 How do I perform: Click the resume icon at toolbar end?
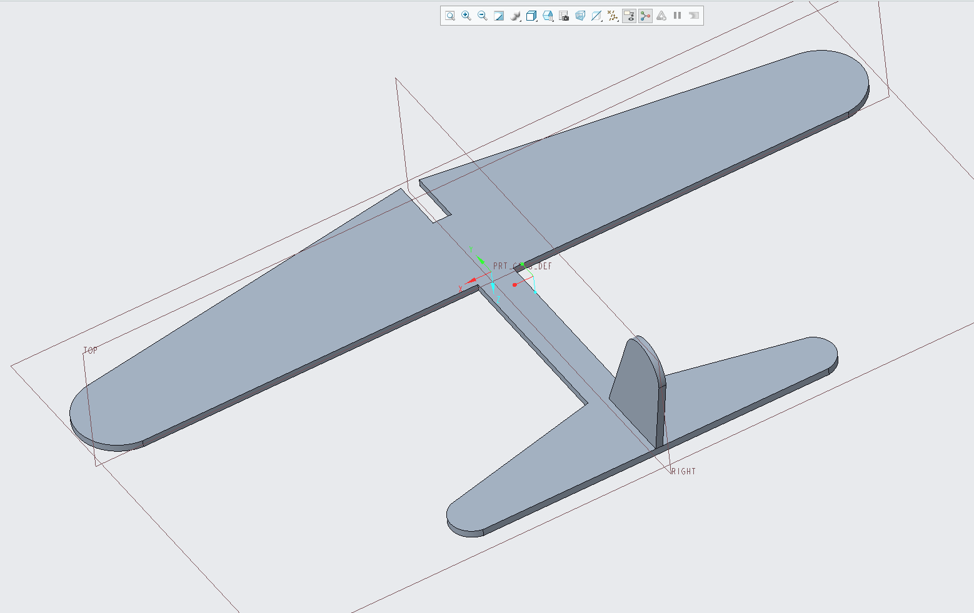694,16
